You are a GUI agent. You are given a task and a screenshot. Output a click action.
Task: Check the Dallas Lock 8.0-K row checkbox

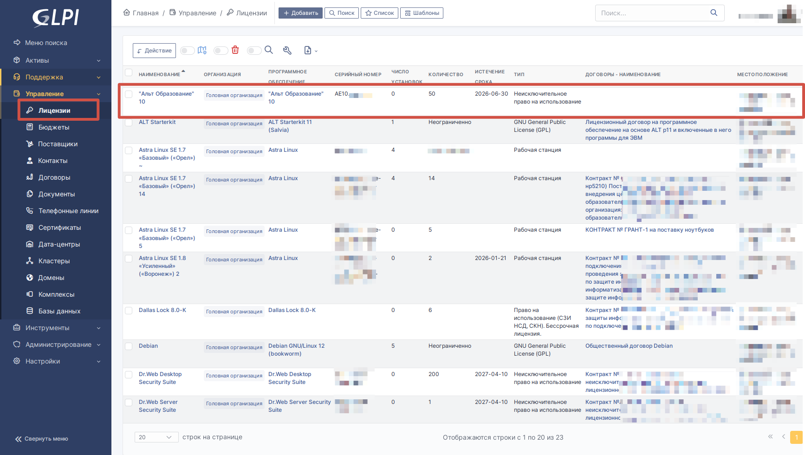point(129,311)
